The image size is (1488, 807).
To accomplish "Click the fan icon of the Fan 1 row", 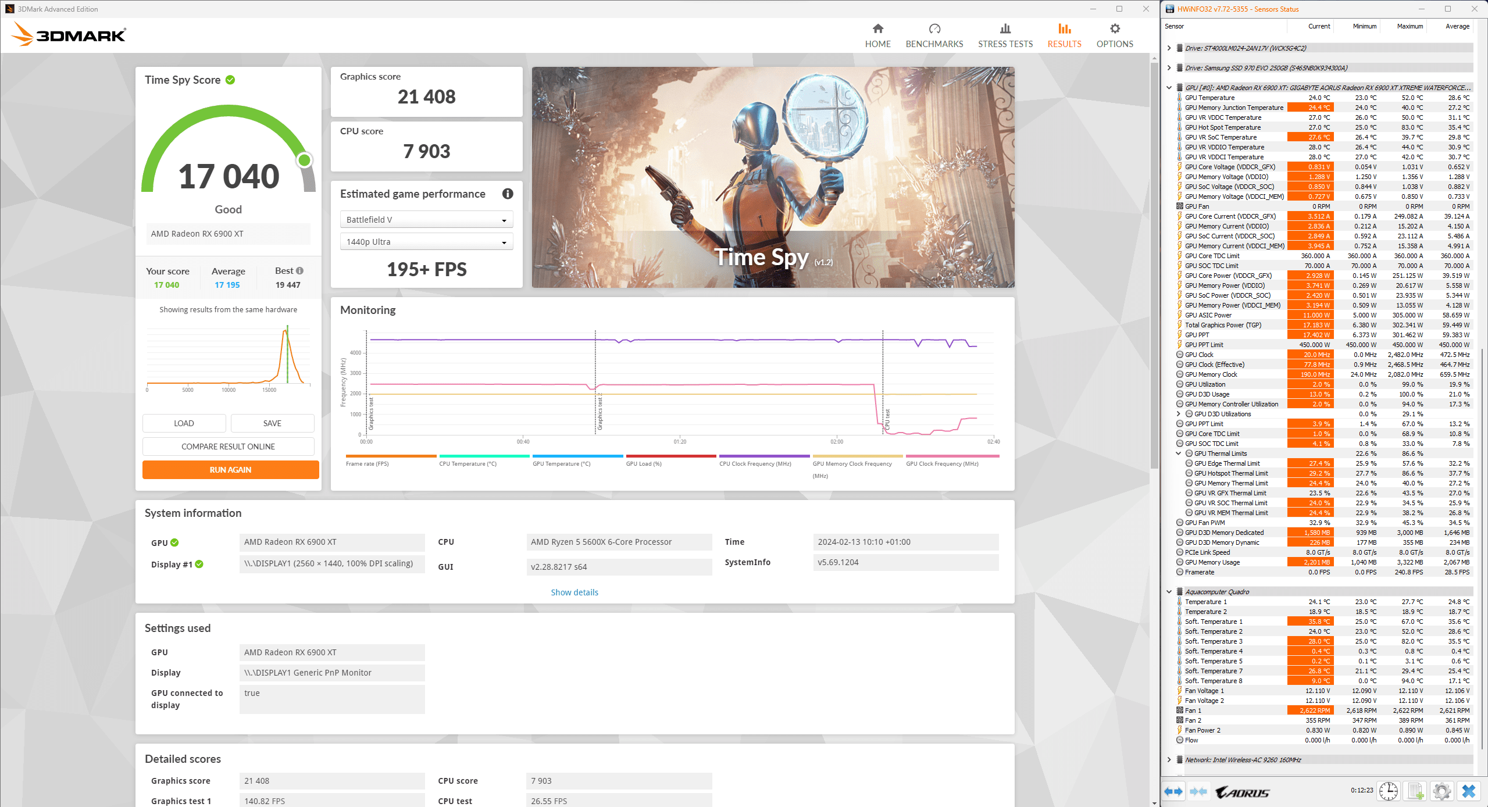I will pos(1180,710).
